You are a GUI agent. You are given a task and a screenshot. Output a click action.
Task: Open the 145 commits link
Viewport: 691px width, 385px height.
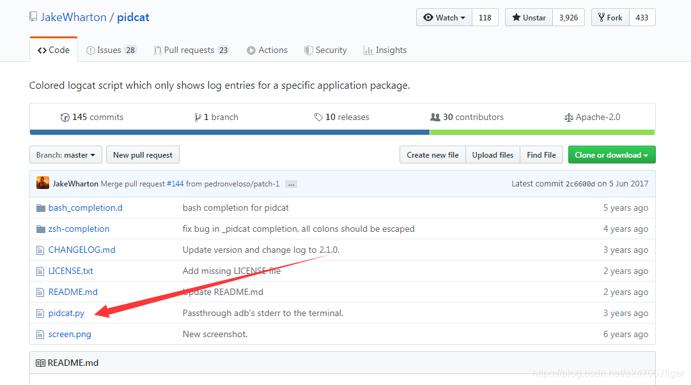(x=92, y=117)
